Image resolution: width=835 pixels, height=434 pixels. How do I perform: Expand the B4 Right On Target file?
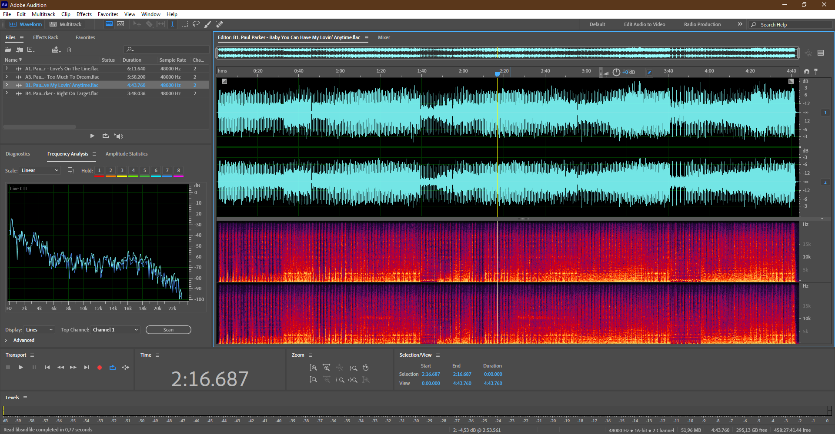[x=7, y=93]
